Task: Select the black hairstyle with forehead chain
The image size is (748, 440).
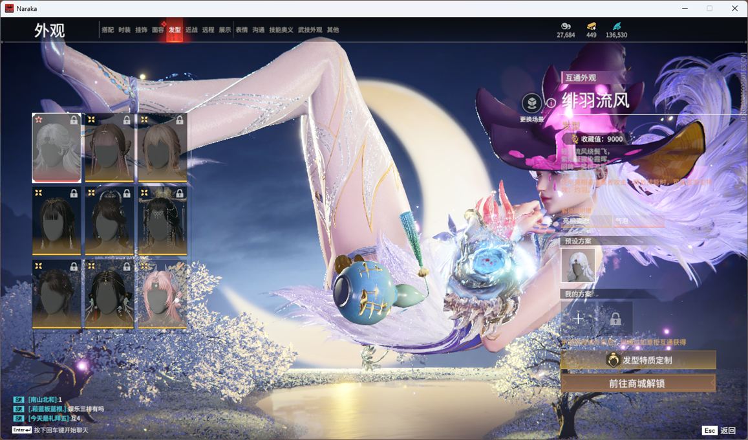Action: 109,294
